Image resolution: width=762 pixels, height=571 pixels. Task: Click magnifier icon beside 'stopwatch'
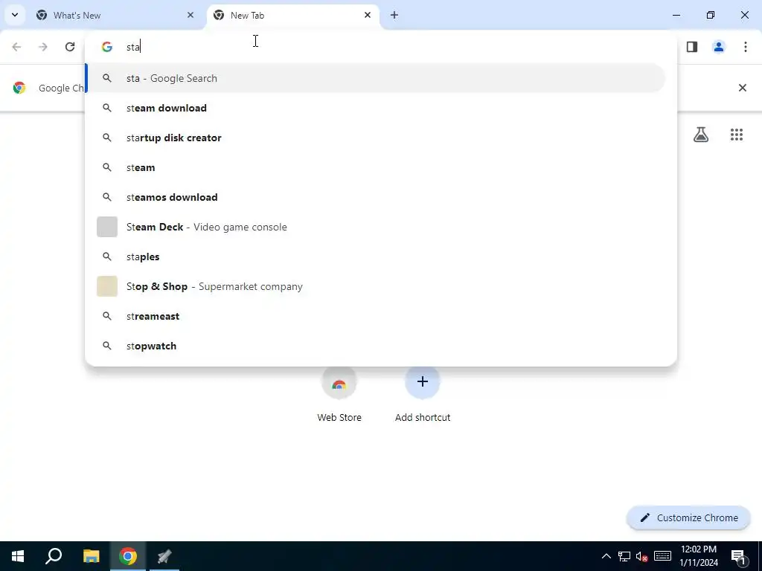point(107,346)
